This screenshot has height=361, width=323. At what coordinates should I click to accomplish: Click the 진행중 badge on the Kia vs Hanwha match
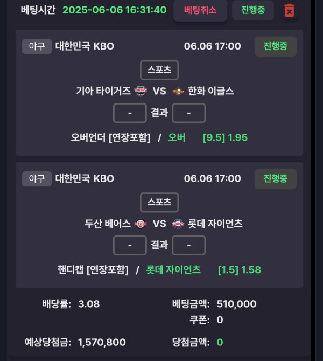coord(276,46)
